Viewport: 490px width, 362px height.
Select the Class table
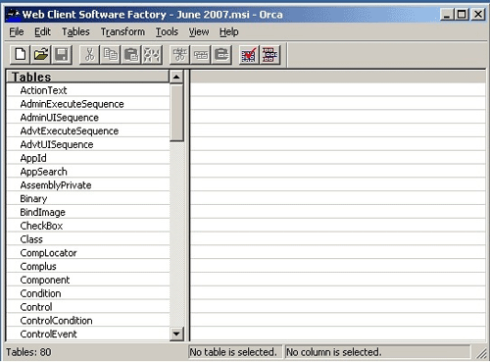88,239
